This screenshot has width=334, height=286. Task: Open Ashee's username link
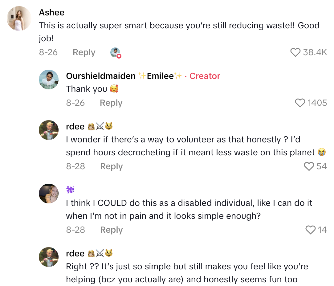pos(52,13)
